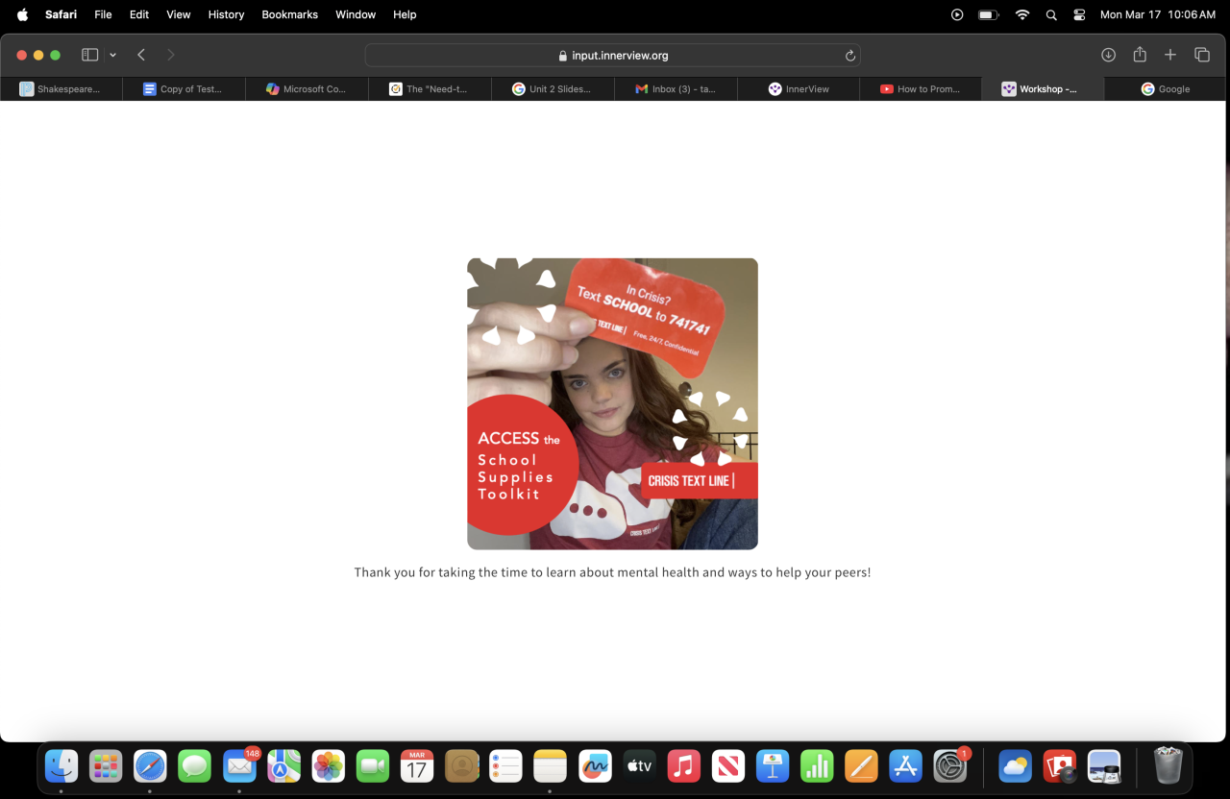
Task: Show the tab overview grid
Action: tap(1202, 55)
